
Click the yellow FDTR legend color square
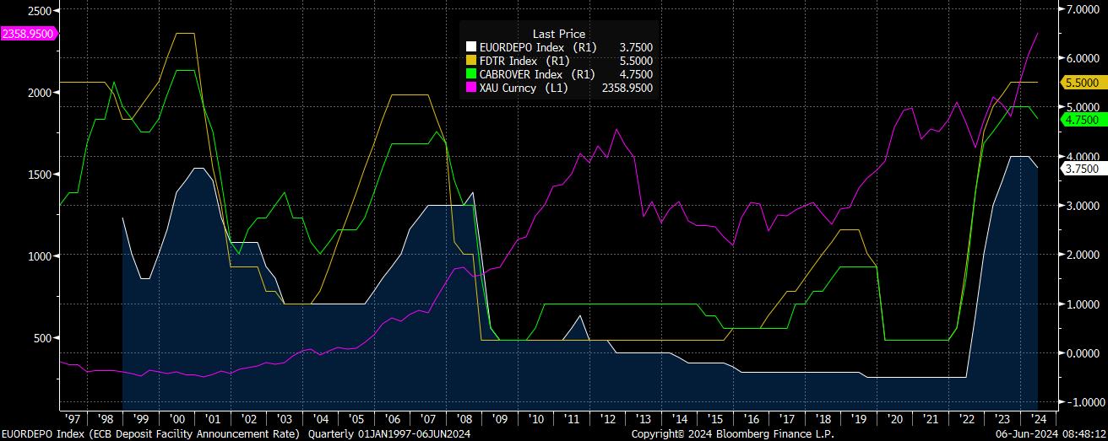[471, 61]
